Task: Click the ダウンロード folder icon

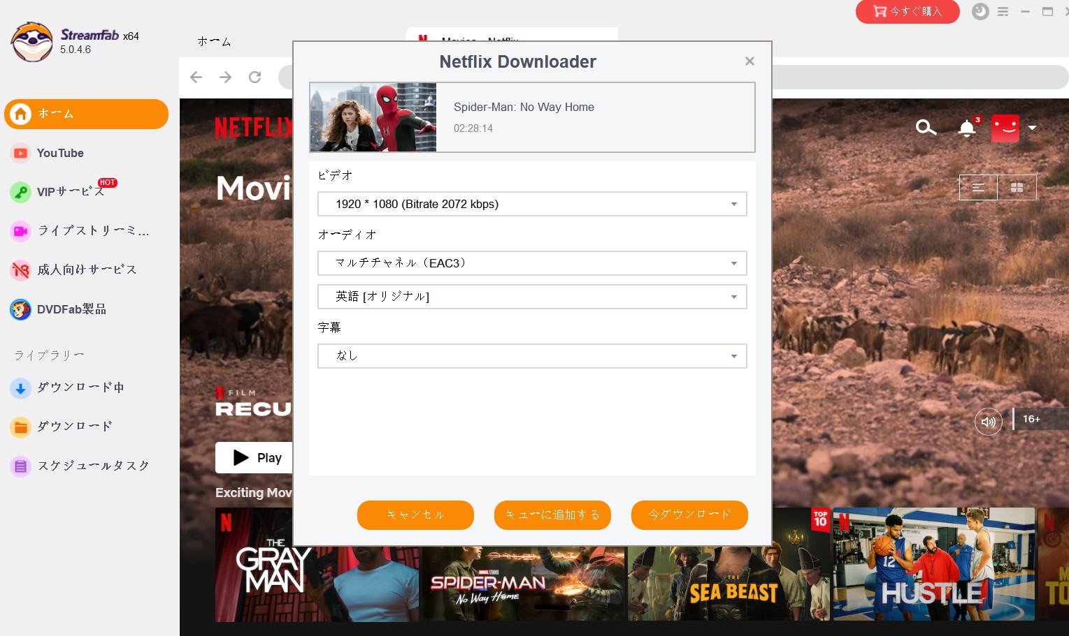Action: point(20,427)
